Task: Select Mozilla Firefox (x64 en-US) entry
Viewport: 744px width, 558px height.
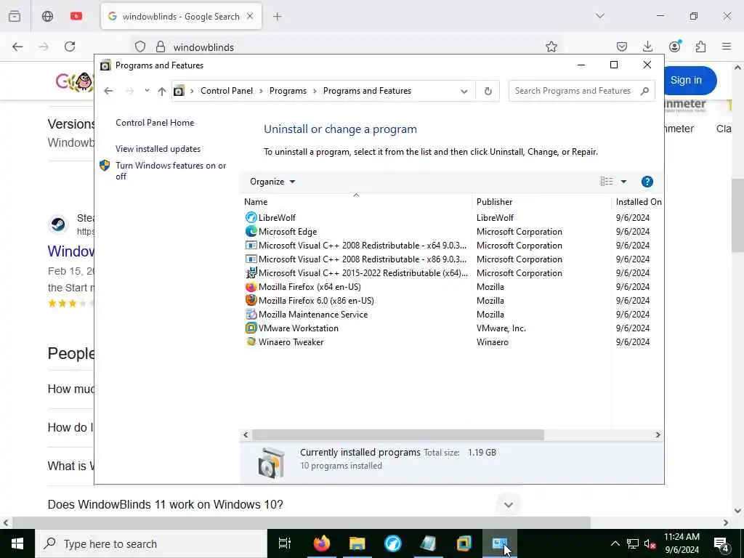Action: (x=310, y=286)
